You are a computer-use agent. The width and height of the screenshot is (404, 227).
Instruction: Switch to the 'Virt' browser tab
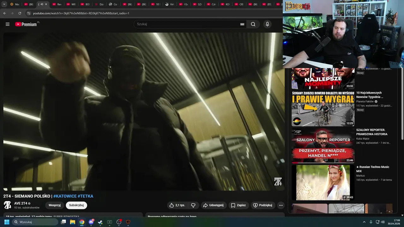point(170,4)
